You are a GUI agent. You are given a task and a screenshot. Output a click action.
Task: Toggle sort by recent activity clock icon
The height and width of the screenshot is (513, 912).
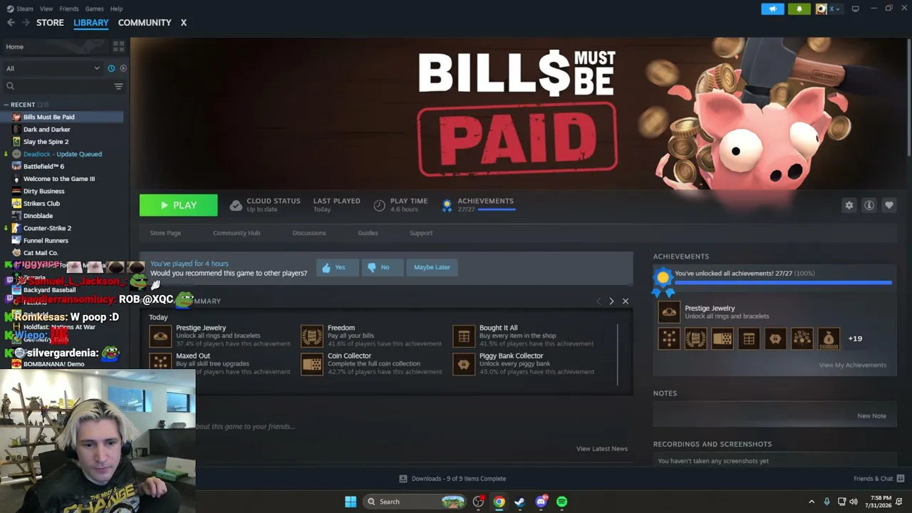click(111, 68)
